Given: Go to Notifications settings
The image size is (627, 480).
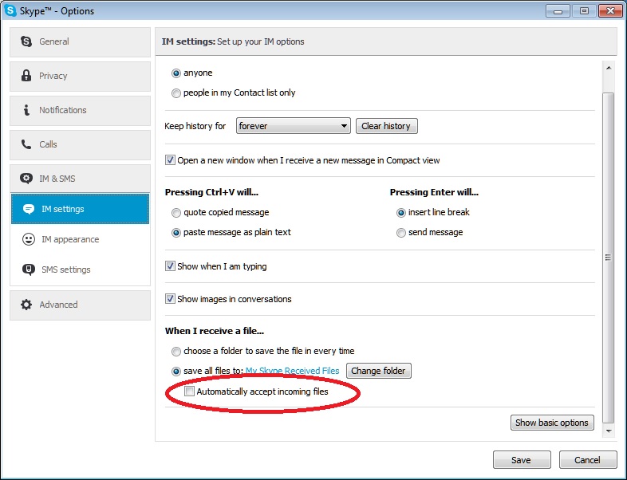Looking at the screenshot, I should click(x=80, y=111).
